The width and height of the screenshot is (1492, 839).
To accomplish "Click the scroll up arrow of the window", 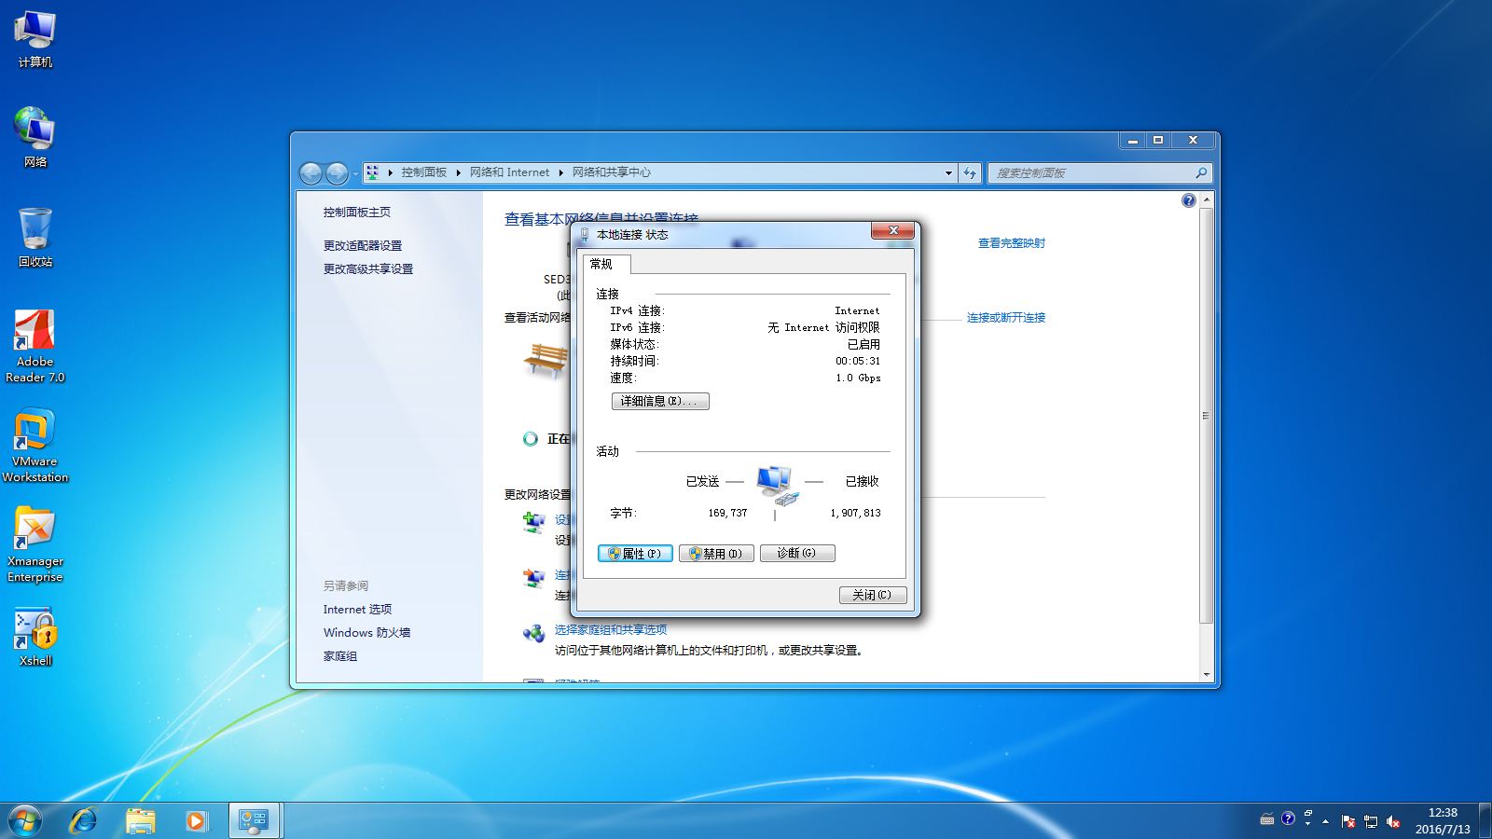I will pos(1206,199).
